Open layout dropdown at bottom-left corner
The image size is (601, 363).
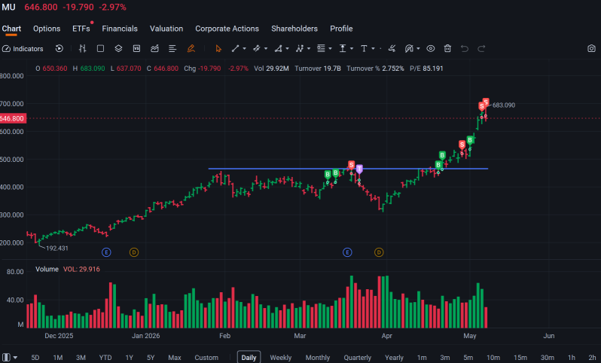[x=10, y=358]
